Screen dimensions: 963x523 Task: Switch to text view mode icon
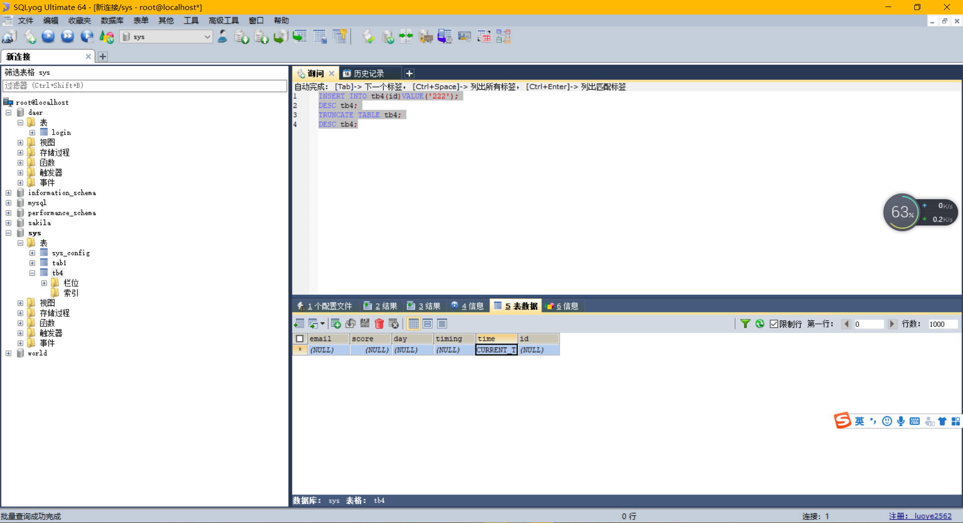click(x=442, y=324)
